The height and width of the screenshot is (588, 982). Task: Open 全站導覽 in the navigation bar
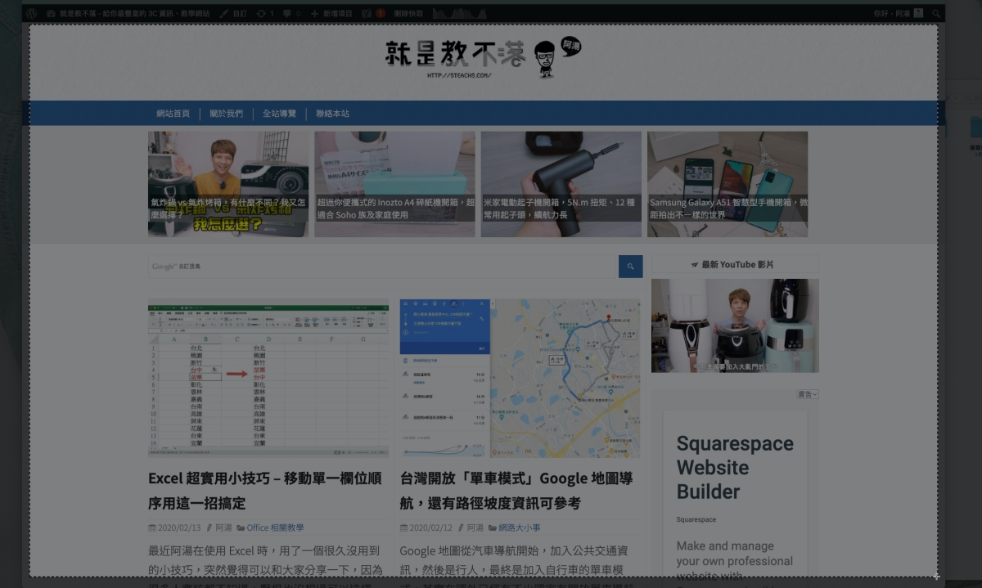(279, 114)
